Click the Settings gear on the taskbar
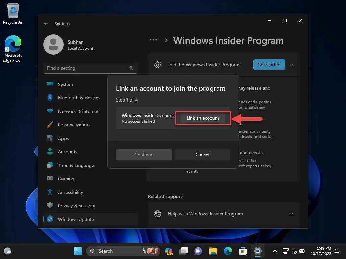This screenshot has width=346, height=259. point(257,251)
